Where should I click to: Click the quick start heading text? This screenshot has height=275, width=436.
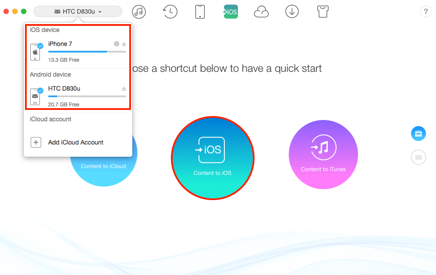point(227,68)
